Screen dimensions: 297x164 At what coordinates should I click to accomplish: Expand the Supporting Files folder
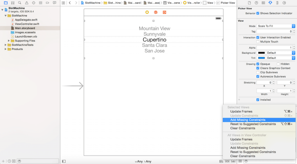point(9,41)
